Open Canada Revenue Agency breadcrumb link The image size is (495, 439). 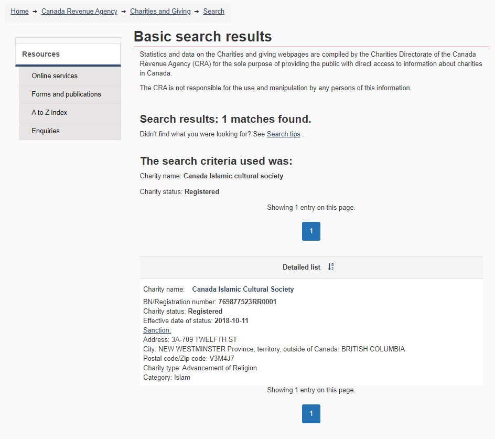pyautogui.click(x=79, y=12)
